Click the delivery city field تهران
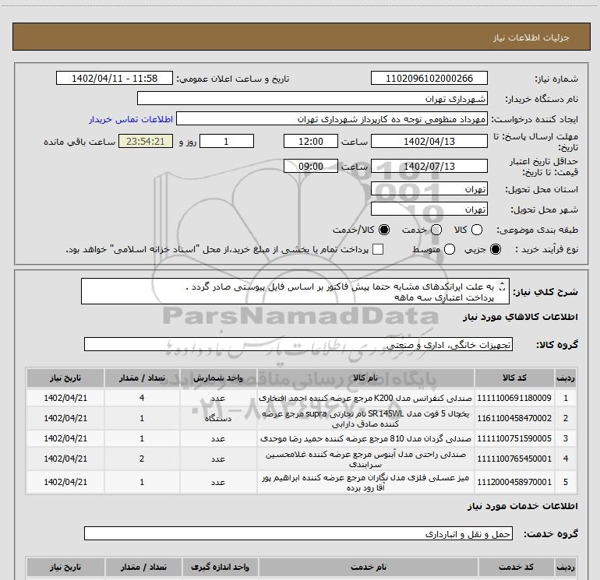 (429, 209)
